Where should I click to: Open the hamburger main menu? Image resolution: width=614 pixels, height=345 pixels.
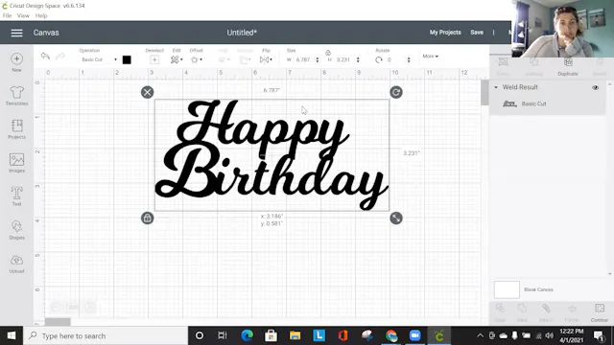tap(16, 33)
